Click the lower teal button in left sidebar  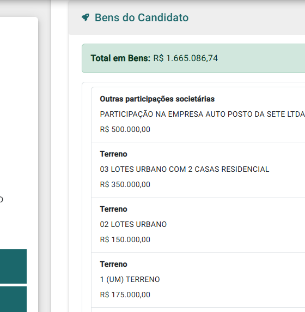point(13,299)
